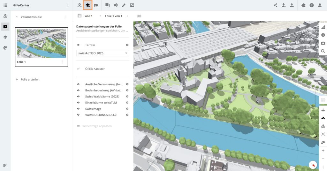
Task: Click the search magnifier on map
Action: (x=323, y=51)
